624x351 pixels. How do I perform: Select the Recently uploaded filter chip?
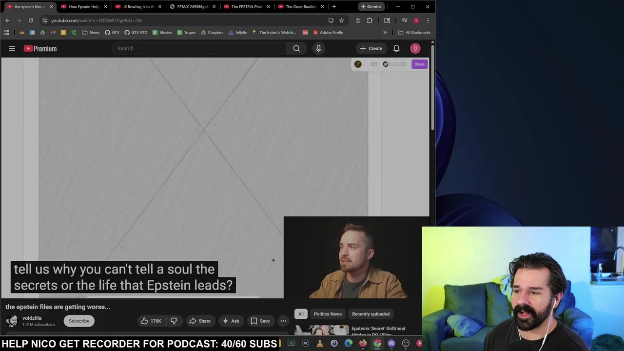coord(370,314)
